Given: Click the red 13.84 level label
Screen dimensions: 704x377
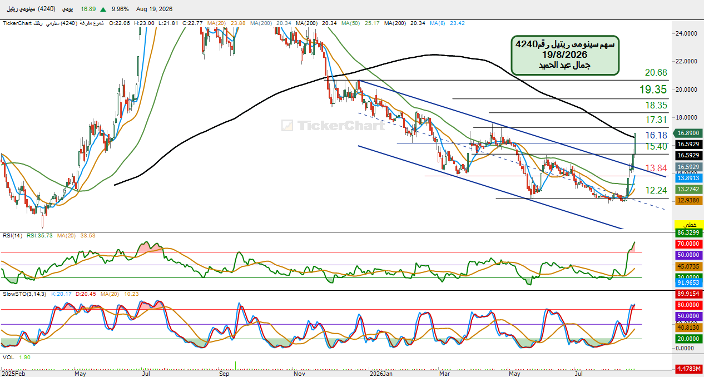Looking at the screenshot, I should (x=656, y=168).
